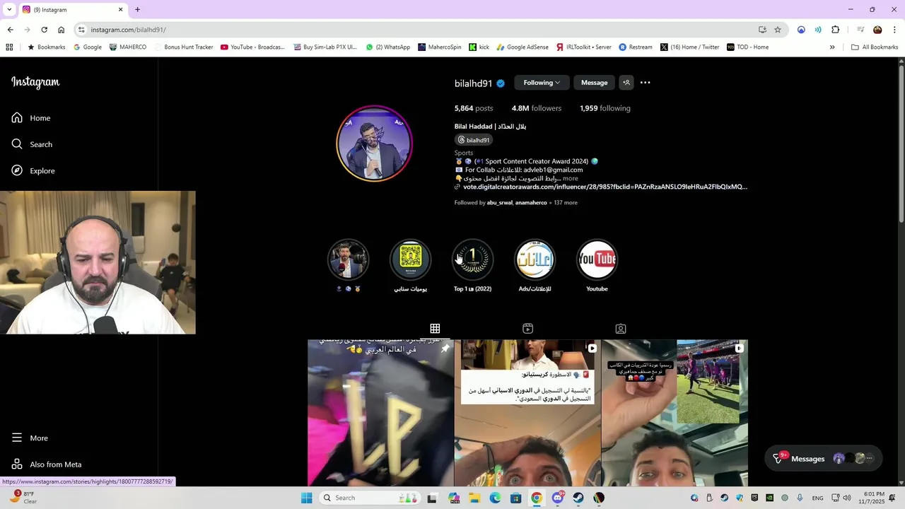The height and width of the screenshot is (509, 905).
Task: Open the browser apps grid icon
Action: (9, 47)
